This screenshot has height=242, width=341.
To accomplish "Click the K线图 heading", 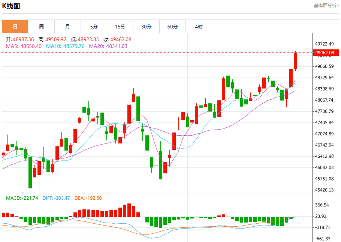I will point(11,6).
